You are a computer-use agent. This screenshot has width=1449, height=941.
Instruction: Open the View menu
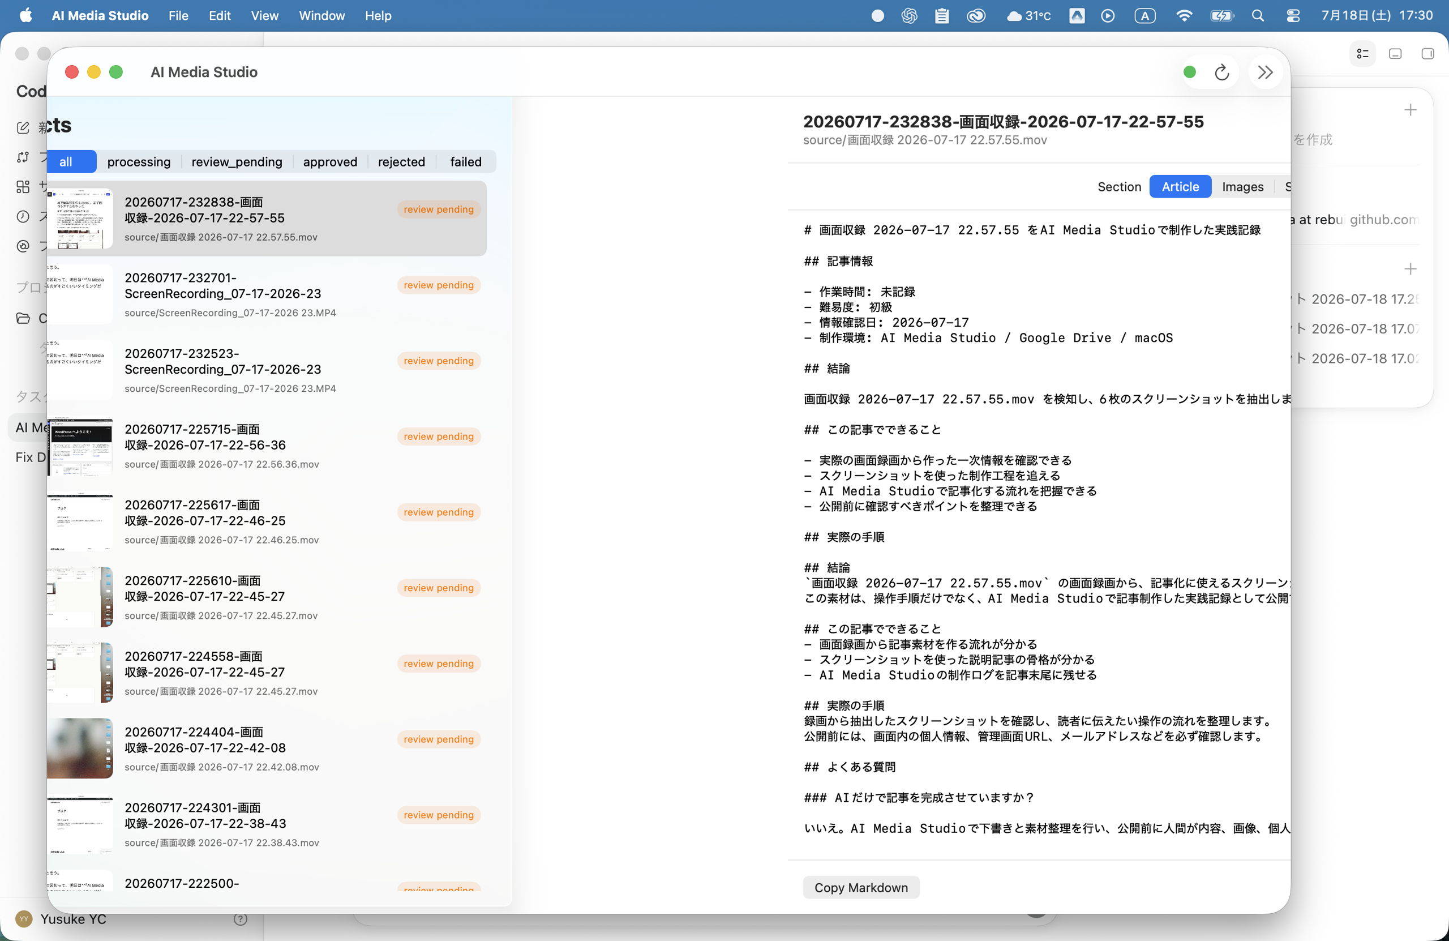pyautogui.click(x=264, y=16)
